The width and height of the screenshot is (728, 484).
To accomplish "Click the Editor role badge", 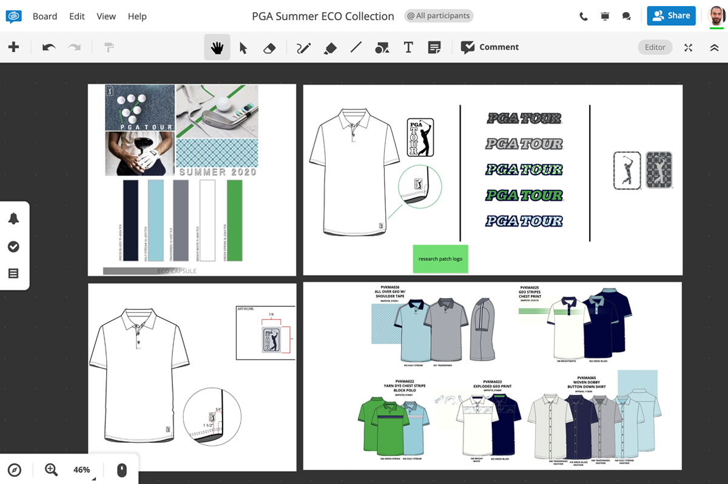I will [x=655, y=47].
